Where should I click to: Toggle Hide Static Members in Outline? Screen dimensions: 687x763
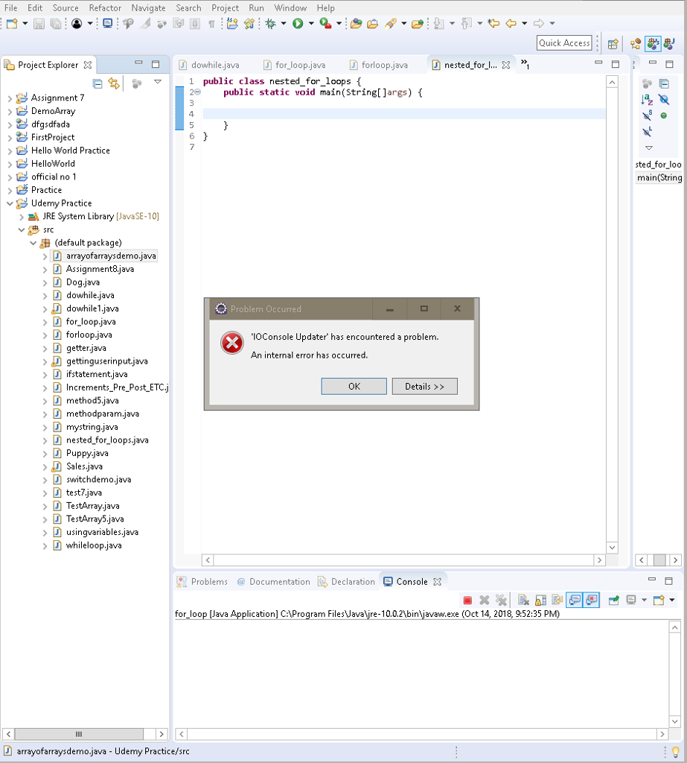647,115
